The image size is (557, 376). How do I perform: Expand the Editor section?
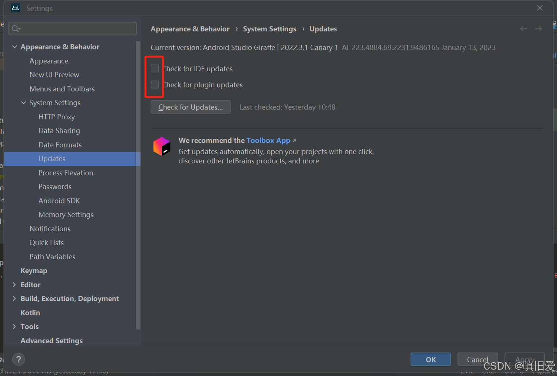[14, 285]
